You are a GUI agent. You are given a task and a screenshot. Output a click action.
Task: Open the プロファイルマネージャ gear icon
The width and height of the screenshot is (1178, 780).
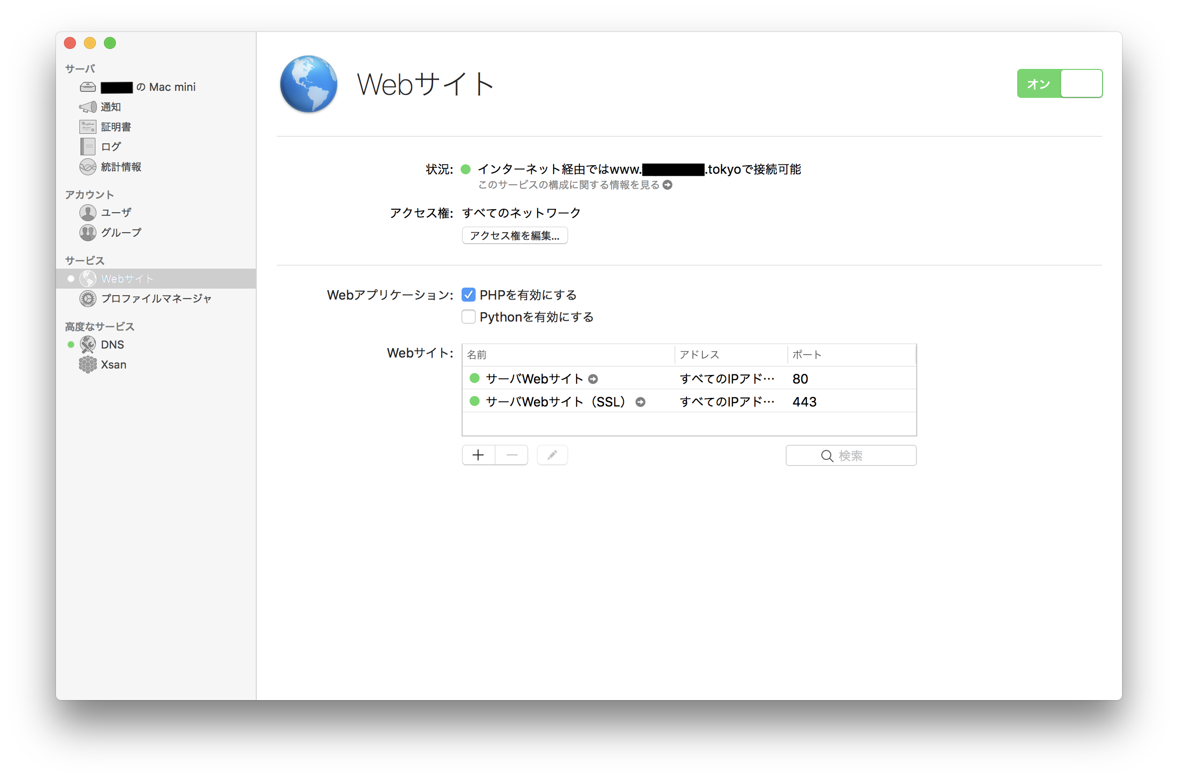pos(87,299)
